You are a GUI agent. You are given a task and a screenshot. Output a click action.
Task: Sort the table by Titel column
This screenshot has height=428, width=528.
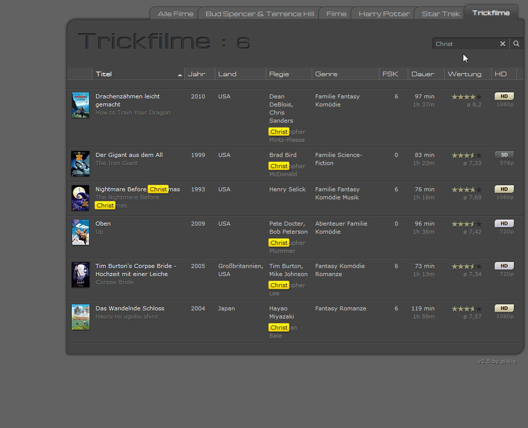138,74
